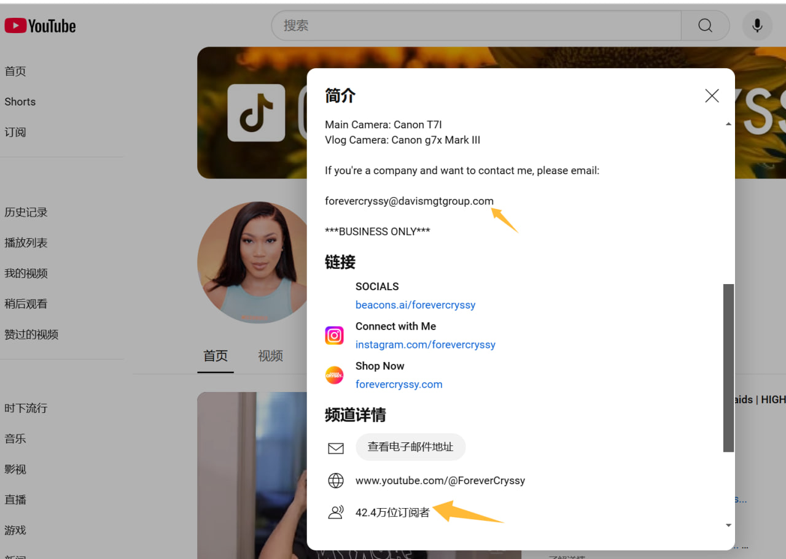The image size is (786, 559).
Task: Click the envelope email icon
Action: (x=336, y=449)
